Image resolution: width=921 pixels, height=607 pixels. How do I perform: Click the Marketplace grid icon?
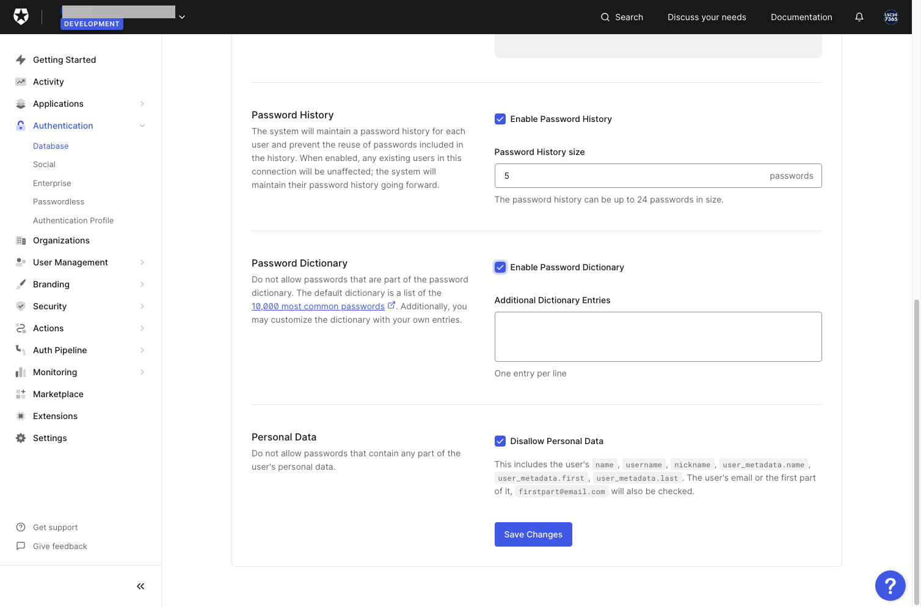click(21, 394)
